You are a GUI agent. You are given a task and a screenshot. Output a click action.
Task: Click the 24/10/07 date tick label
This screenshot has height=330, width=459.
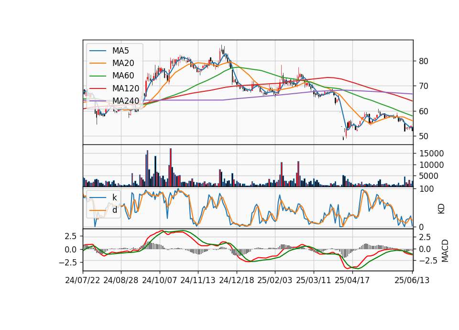(x=160, y=280)
